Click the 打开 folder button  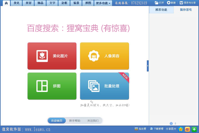tap(160, 3)
